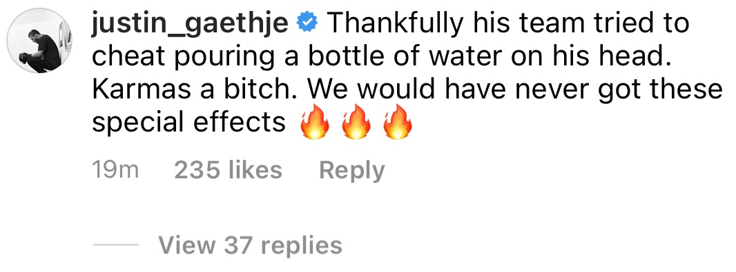The width and height of the screenshot is (736, 272).
Task: Click the last fire emoji
Action: click(x=398, y=122)
